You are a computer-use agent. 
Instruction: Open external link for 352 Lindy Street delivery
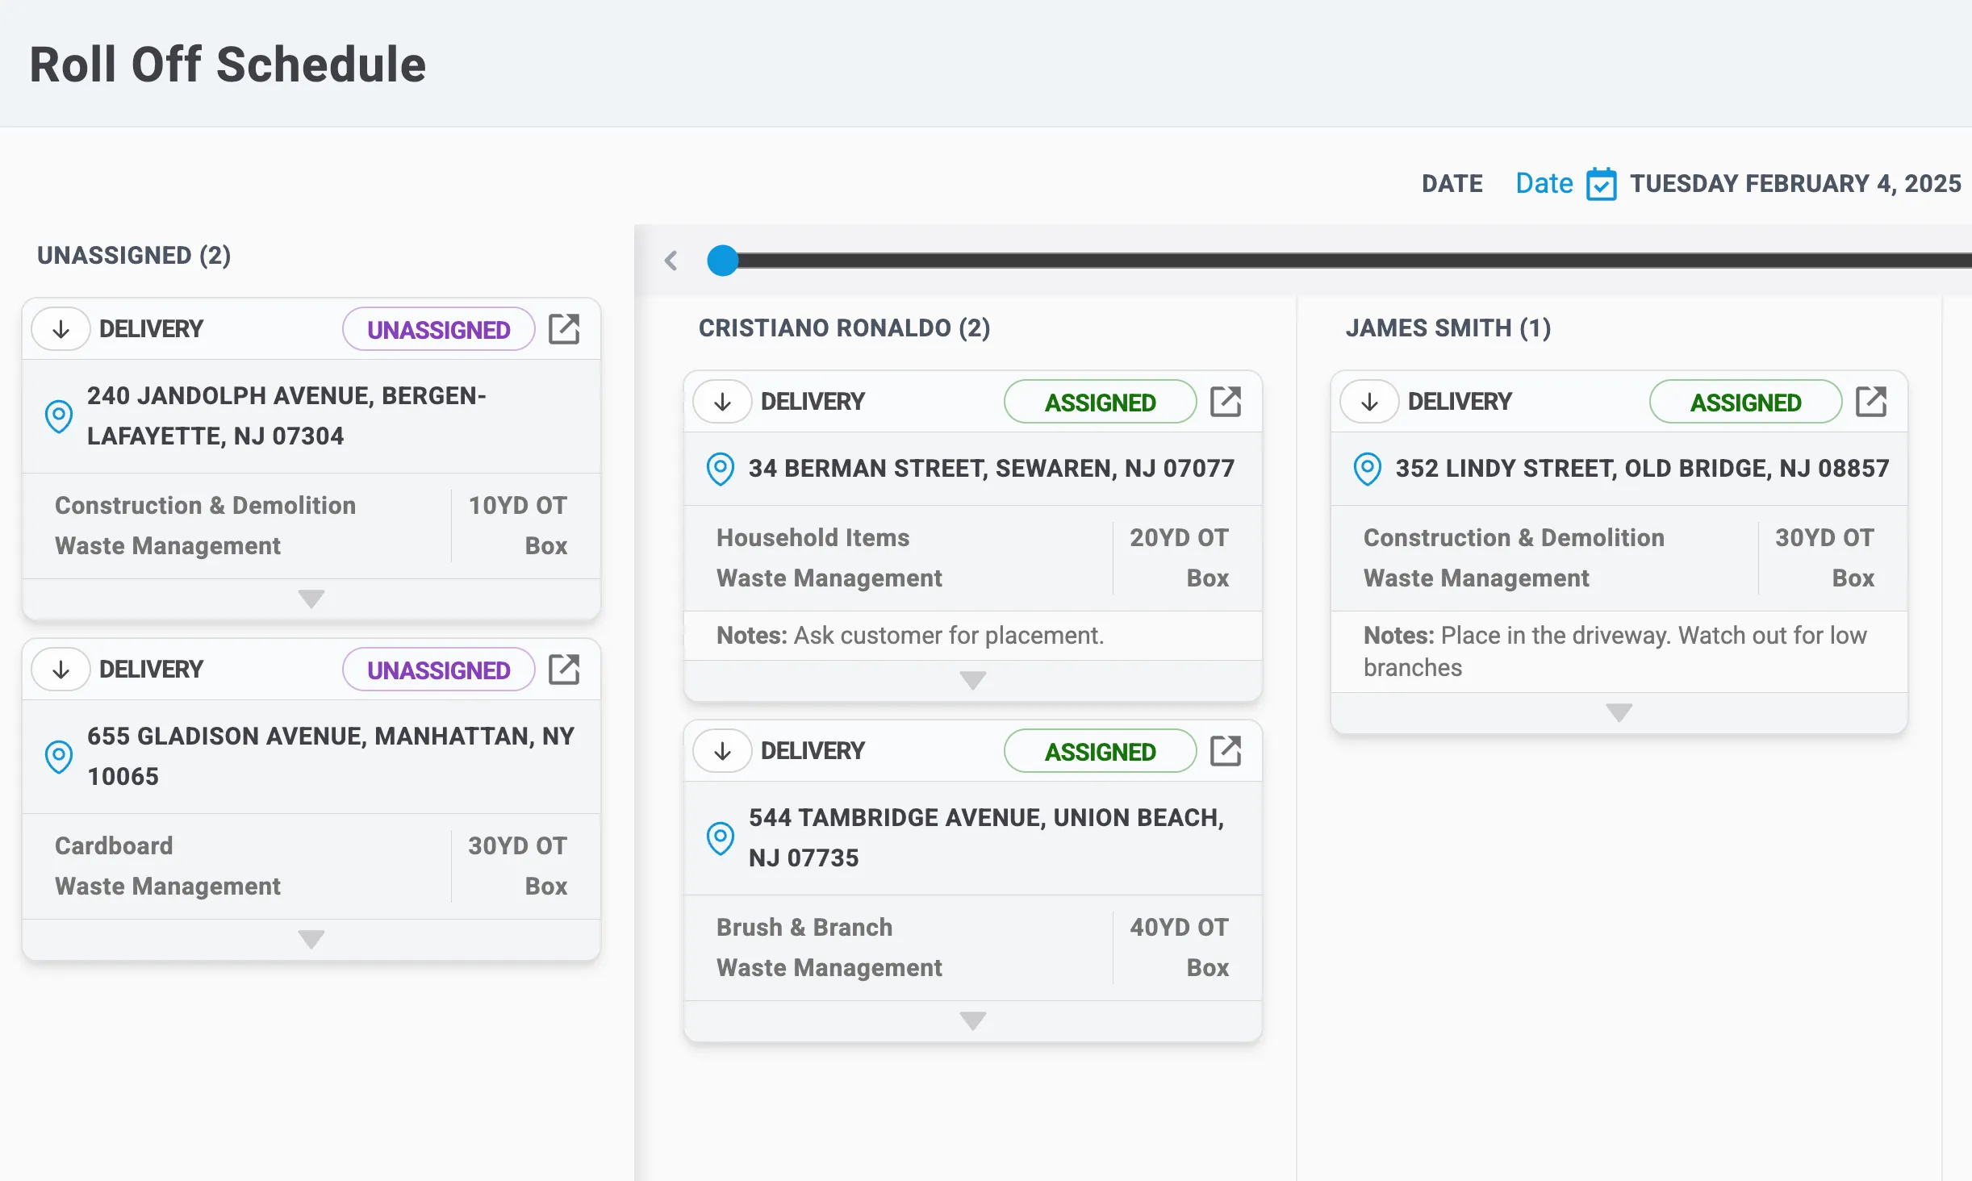tap(1871, 402)
